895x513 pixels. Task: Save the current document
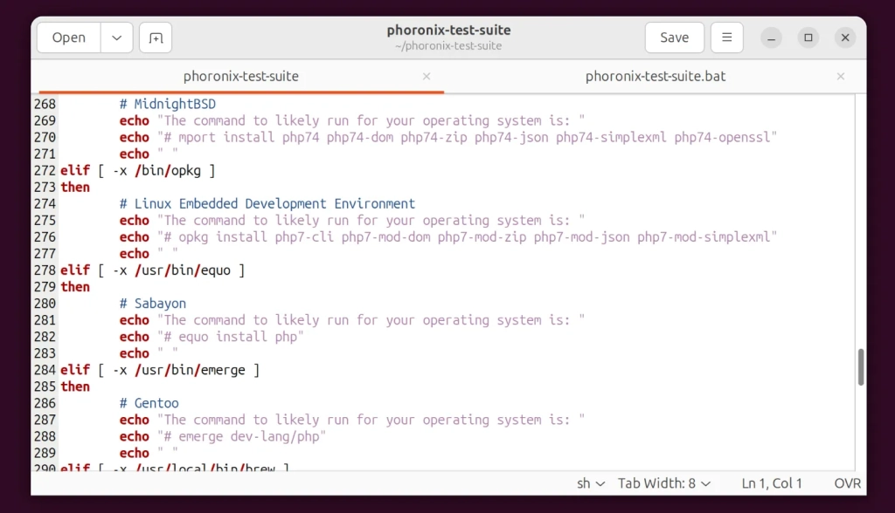tap(674, 38)
